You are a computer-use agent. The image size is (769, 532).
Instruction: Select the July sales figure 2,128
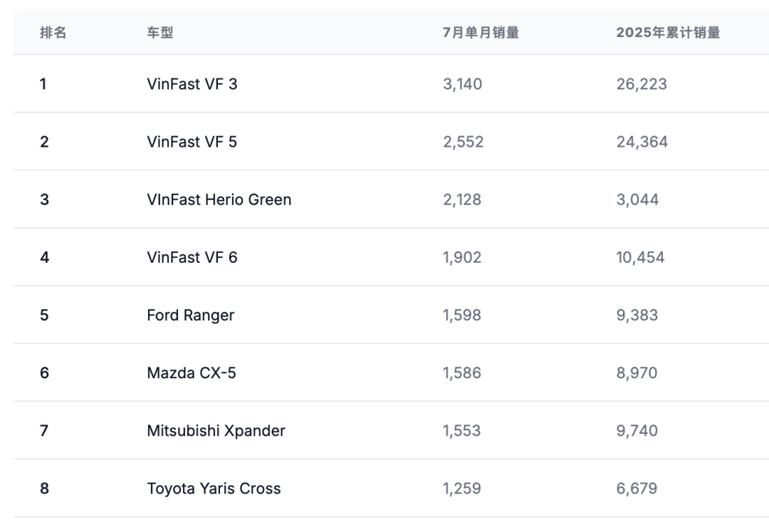(x=462, y=199)
